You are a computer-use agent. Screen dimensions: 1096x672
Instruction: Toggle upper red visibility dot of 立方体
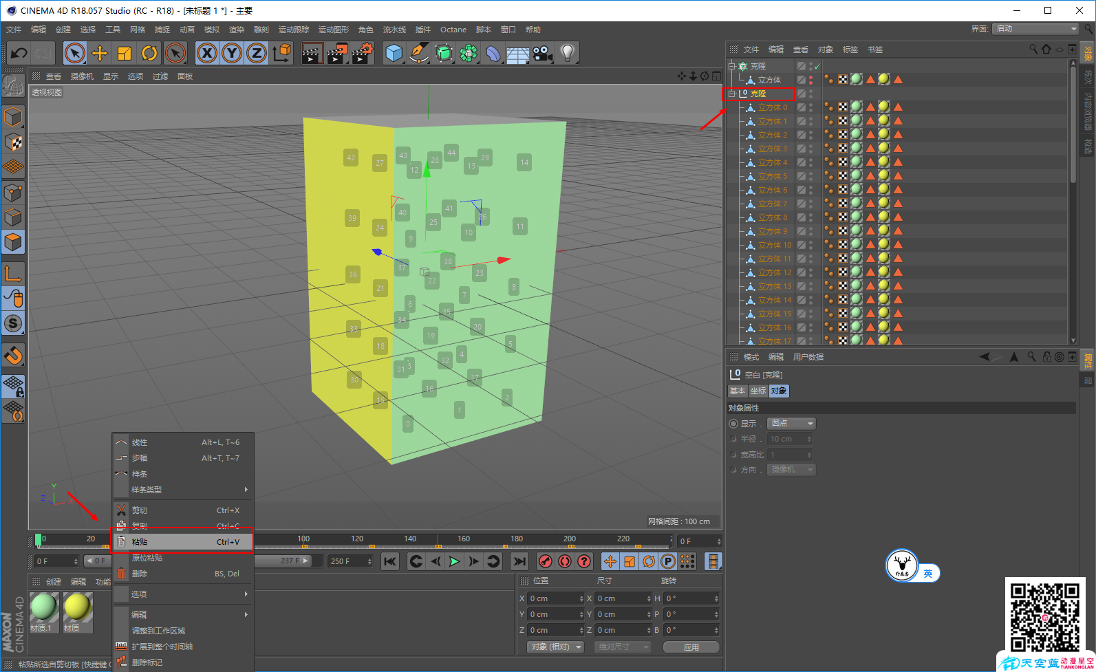coord(811,77)
